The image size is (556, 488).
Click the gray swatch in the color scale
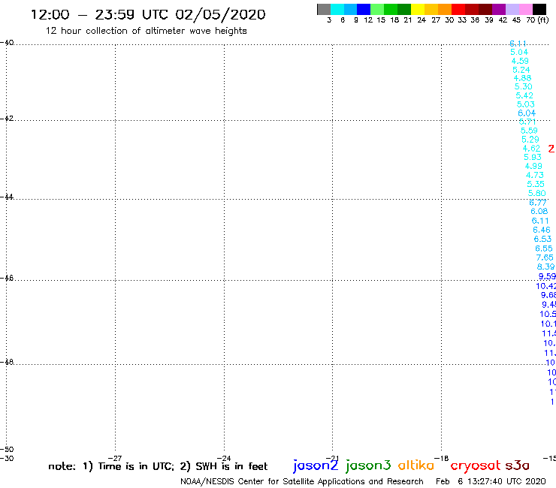(x=324, y=9)
